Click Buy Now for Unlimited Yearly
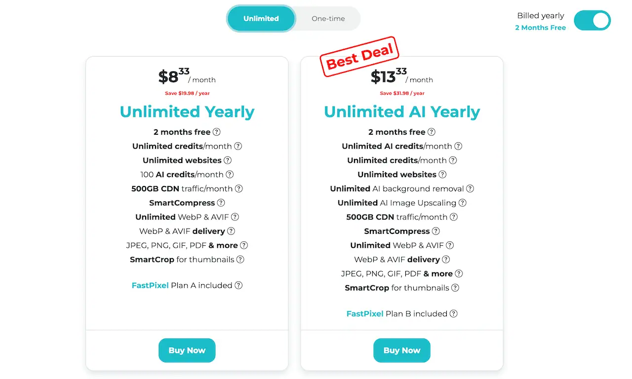632x379 pixels. [x=187, y=350]
